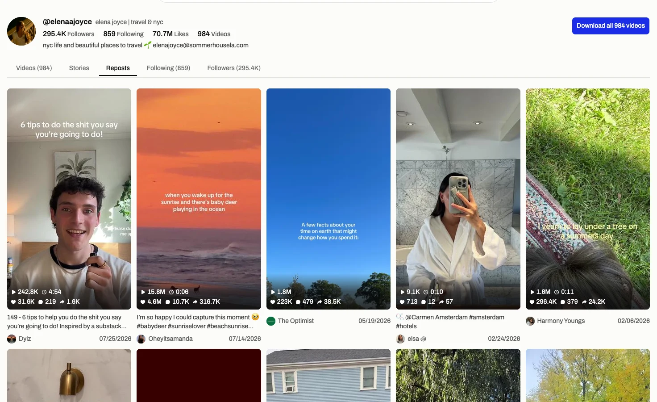Click the 07/14/2026 date on Oheyitsamanda post
The image size is (657, 402).
point(245,339)
